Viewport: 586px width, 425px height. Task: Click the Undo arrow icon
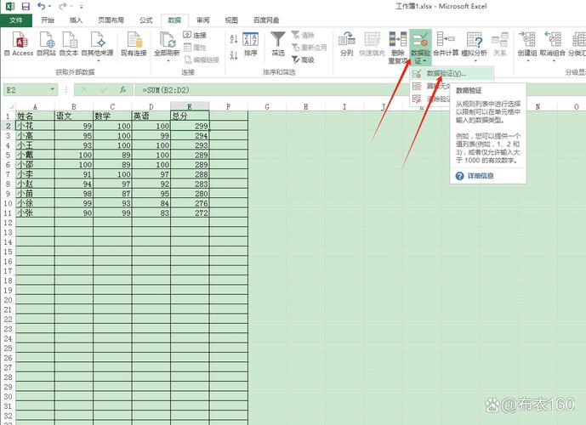tap(42, 6)
